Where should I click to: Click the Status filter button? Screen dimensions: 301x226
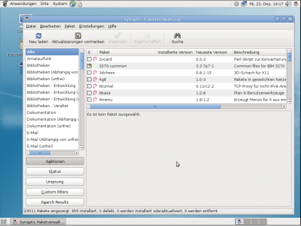click(x=55, y=172)
